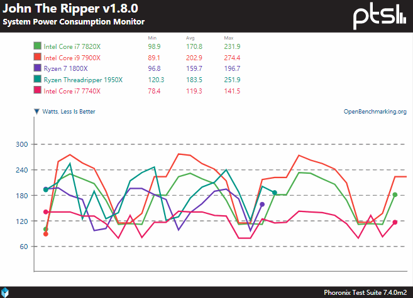Click the 119.3 average value
Screen dimensions: 413x298
[x=194, y=91]
